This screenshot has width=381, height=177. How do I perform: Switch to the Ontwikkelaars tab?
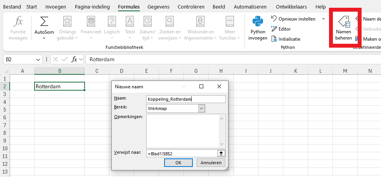point(291,7)
